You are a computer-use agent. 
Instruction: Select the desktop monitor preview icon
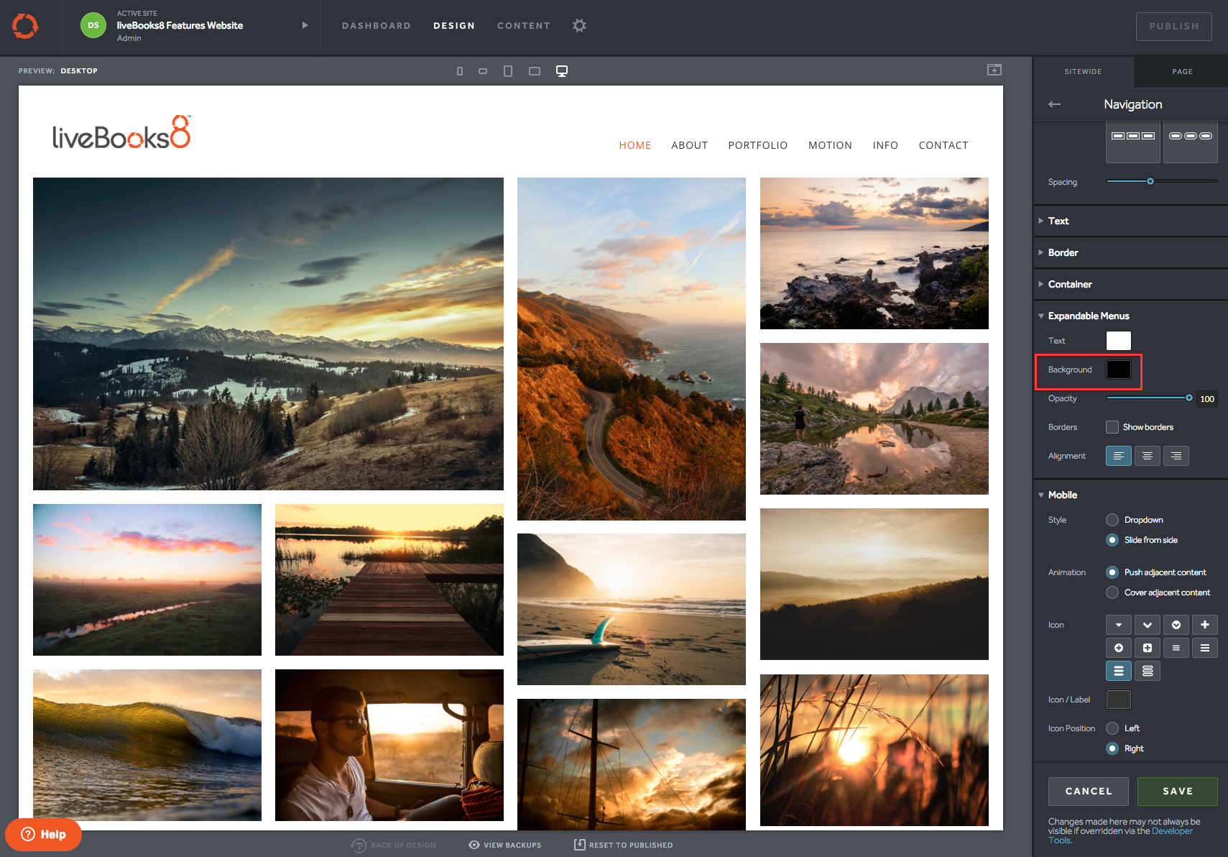pos(562,71)
